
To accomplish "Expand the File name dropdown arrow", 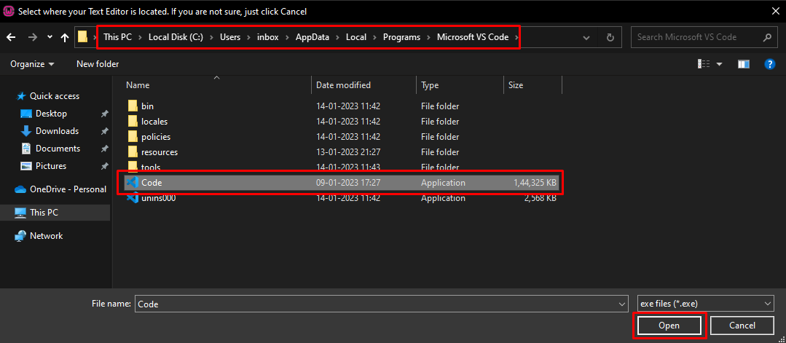I will pyautogui.click(x=623, y=304).
